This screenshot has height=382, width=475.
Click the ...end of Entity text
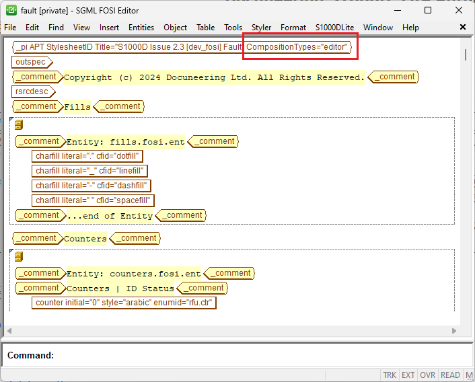click(110, 216)
